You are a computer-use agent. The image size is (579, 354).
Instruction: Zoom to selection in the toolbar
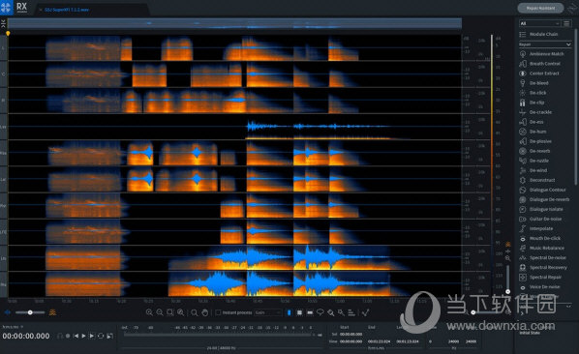point(169,312)
